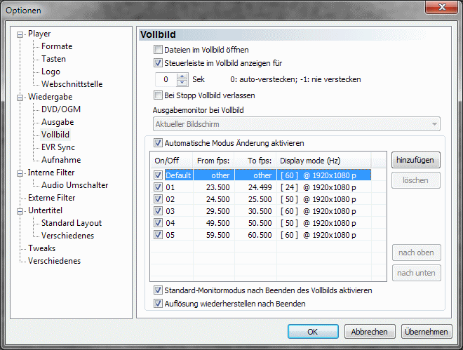Collapse the Player tree node
The height and width of the screenshot is (350, 463).
click(x=20, y=34)
